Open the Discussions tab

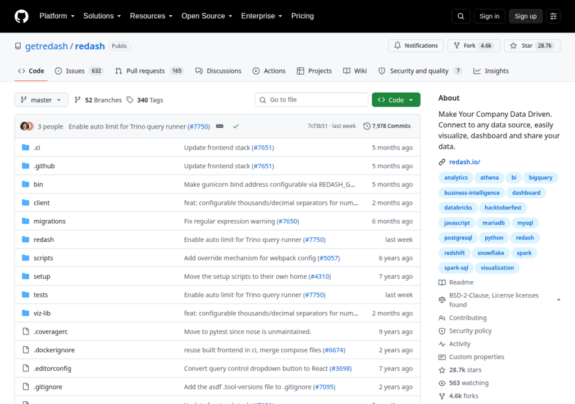click(218, 71)
